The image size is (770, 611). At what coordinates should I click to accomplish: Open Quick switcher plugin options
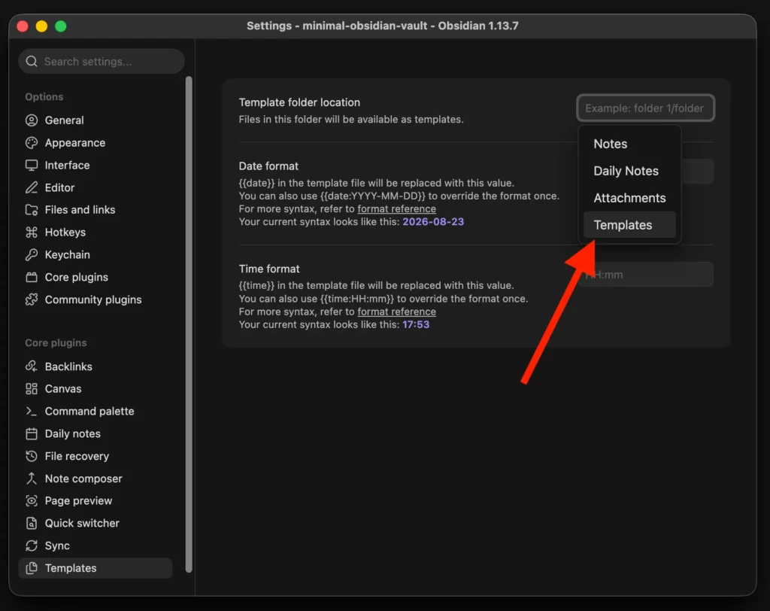tap(95, 523)
